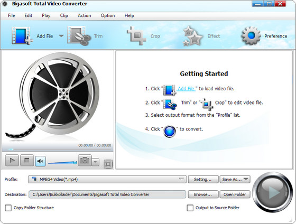Image resolution: width=296 pixels, height=224 pixels.
Task: Open Preference gear settings
Action: point(251,36)
